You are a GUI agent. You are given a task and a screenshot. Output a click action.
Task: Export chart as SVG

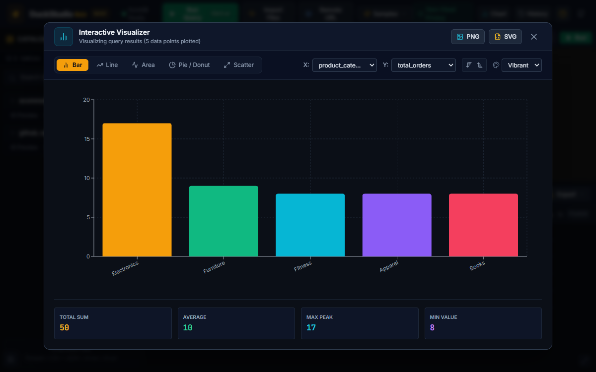point(505,37)
